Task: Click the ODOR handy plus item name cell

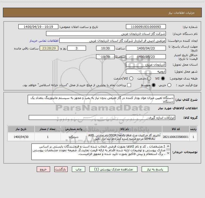Action: coord(125,137)
